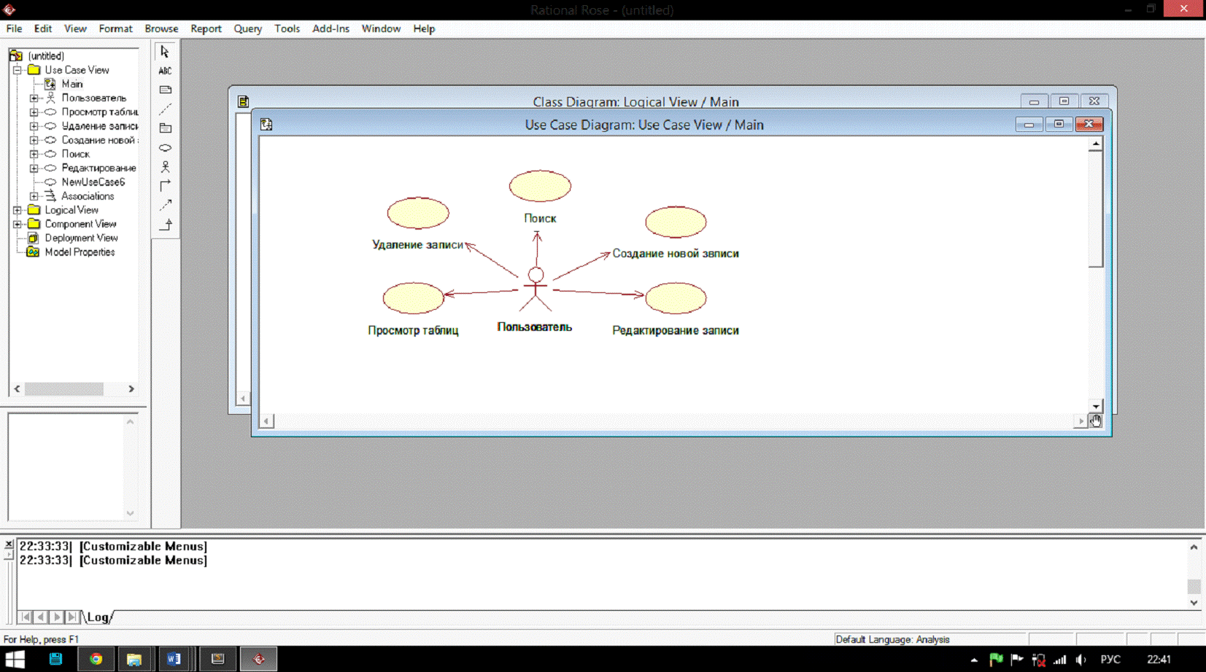This screenshot has height=672, width=1206.
Task: Click the Rational Rose logo in the title bar
Action: point(9,9)
